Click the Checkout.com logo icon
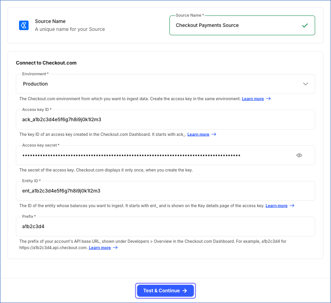 click(24, 25)
